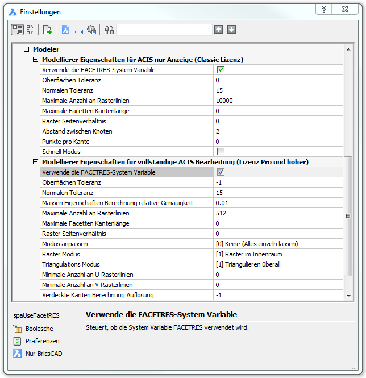This screenshot has width=366, height=378.
Task: Open the dimensions settings category icon
Action: click(78, 30)
